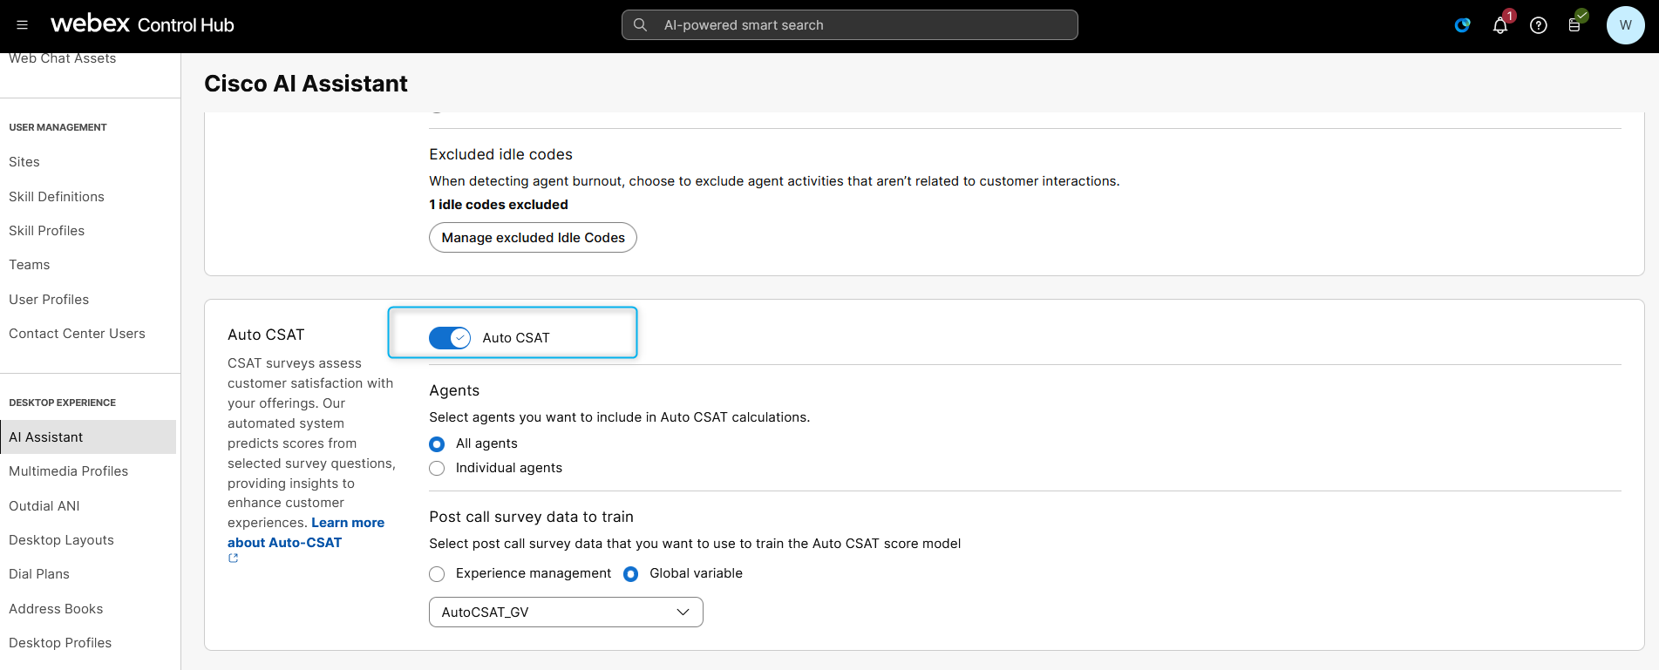Click the external link icon under about Auto-CSAT
Image resolution: width=1659 pixels, height=670 pixels.
(x=233, y=558)
